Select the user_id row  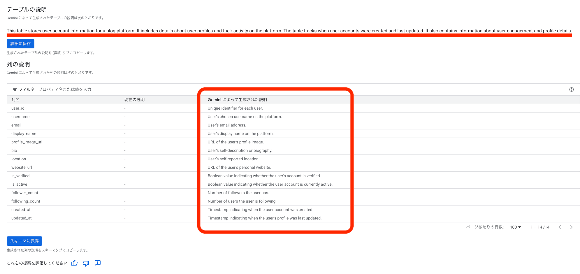18,108
